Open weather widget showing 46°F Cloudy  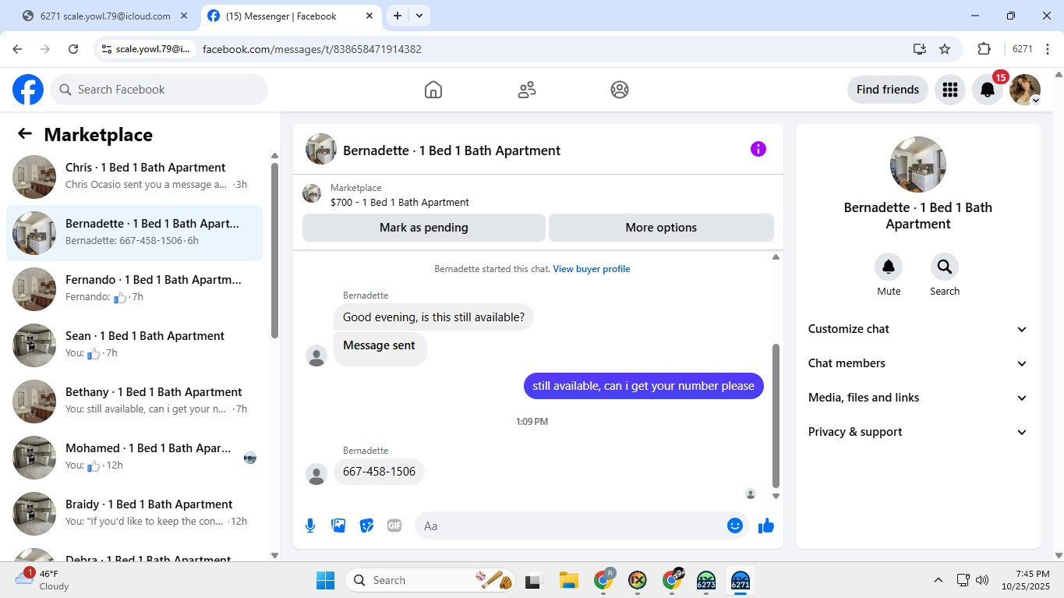click(41, 579)
